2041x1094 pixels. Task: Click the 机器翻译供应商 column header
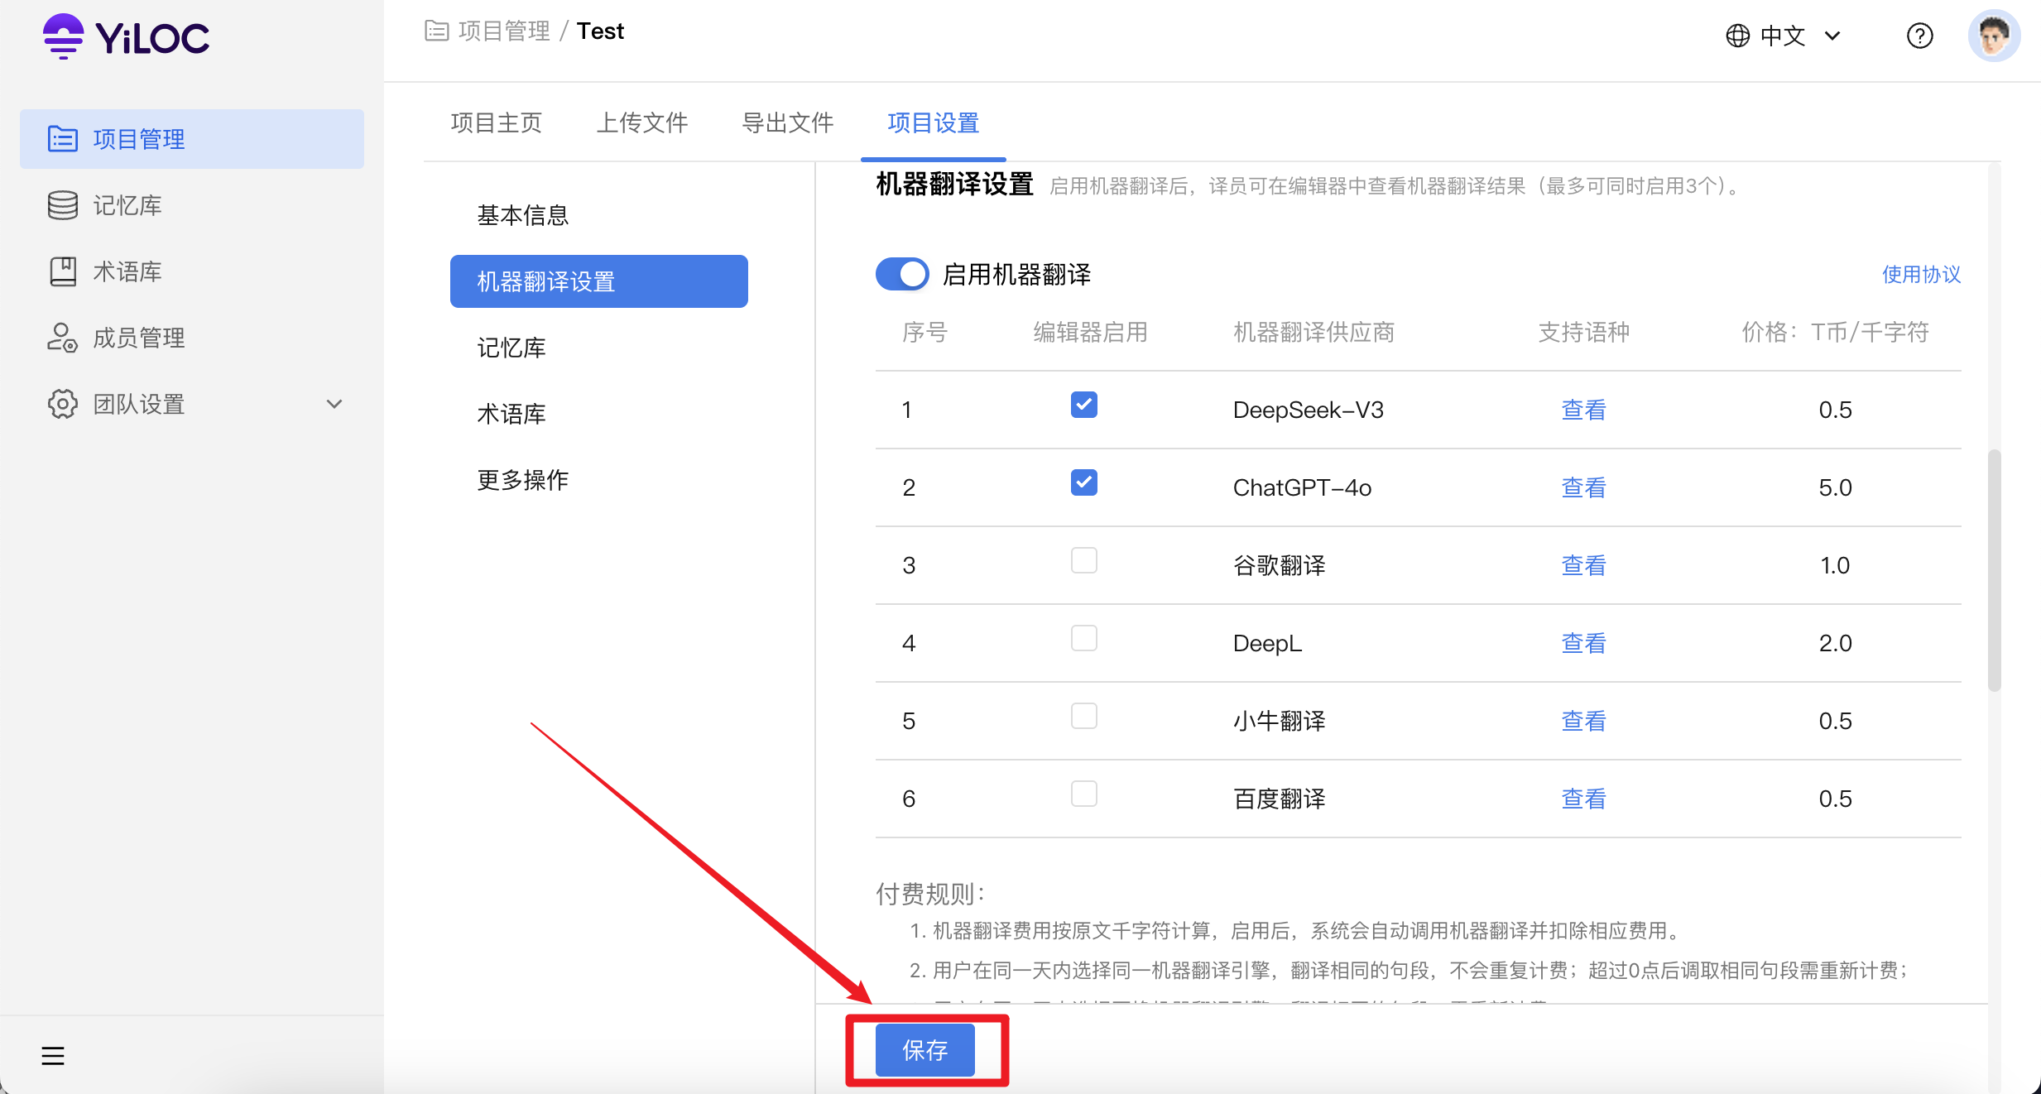(1313, 332)
